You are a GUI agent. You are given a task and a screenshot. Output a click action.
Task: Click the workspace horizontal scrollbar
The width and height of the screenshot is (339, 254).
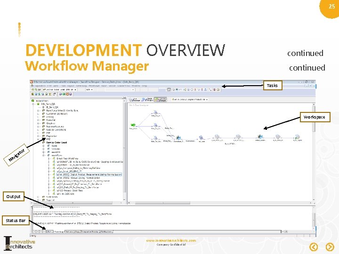220,203
